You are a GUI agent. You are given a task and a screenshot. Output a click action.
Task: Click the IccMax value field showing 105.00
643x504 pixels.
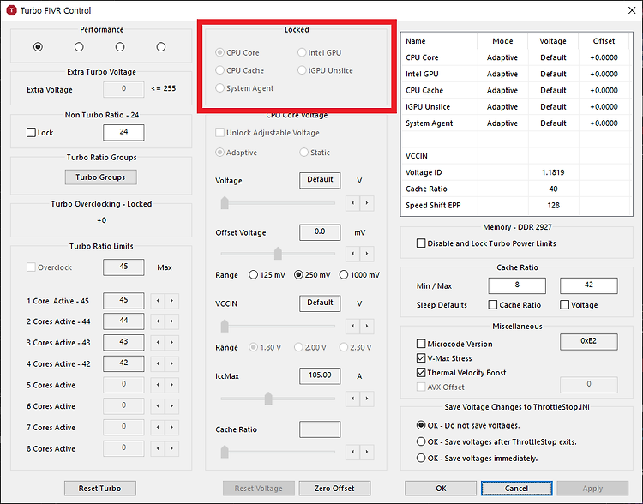320,375
